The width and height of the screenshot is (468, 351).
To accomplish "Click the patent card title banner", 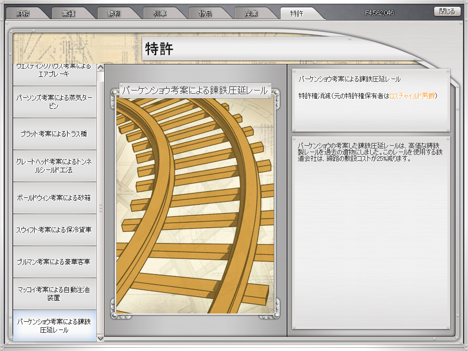I will coord(195,90).
